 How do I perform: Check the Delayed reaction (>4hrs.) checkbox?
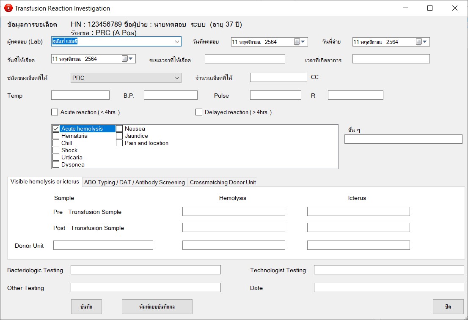tap(199, 112)
